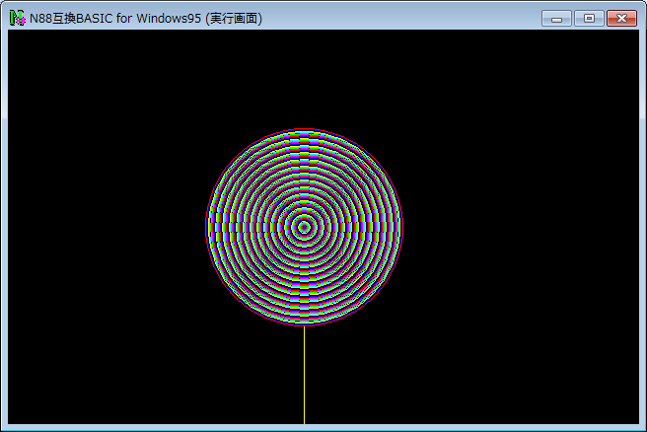The image size is (647, 432).
Task: Click the title text 'N88互換BASIC for Windows95 (実行画面)'
Action: click(x=146, y=19)
